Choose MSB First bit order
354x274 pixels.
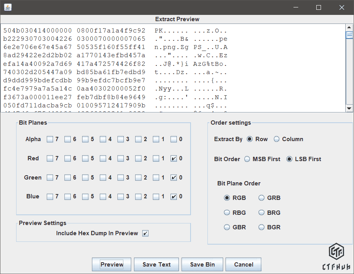click(247, 159)
